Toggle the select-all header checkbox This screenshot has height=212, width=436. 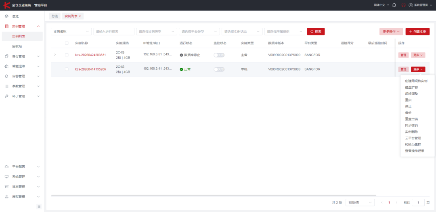(x=67, y=43)
